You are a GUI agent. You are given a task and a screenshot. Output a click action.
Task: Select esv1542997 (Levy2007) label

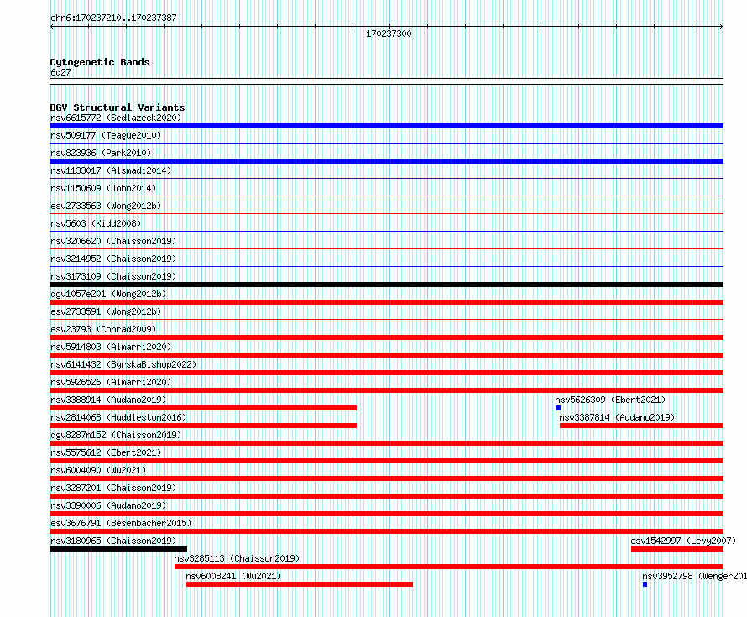[684, 541]
